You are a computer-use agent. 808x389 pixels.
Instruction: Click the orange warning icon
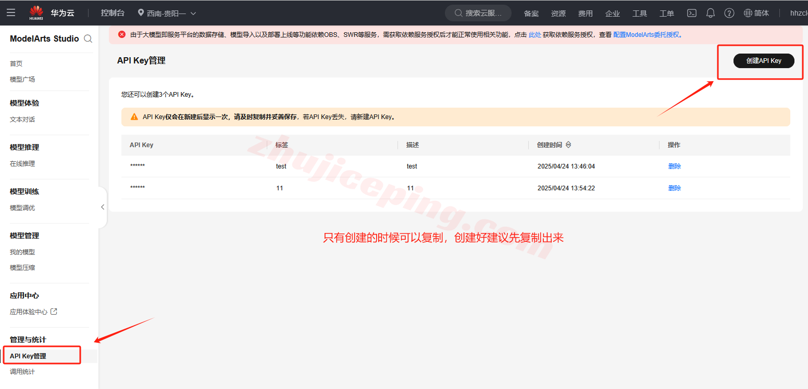click(134, 117)
